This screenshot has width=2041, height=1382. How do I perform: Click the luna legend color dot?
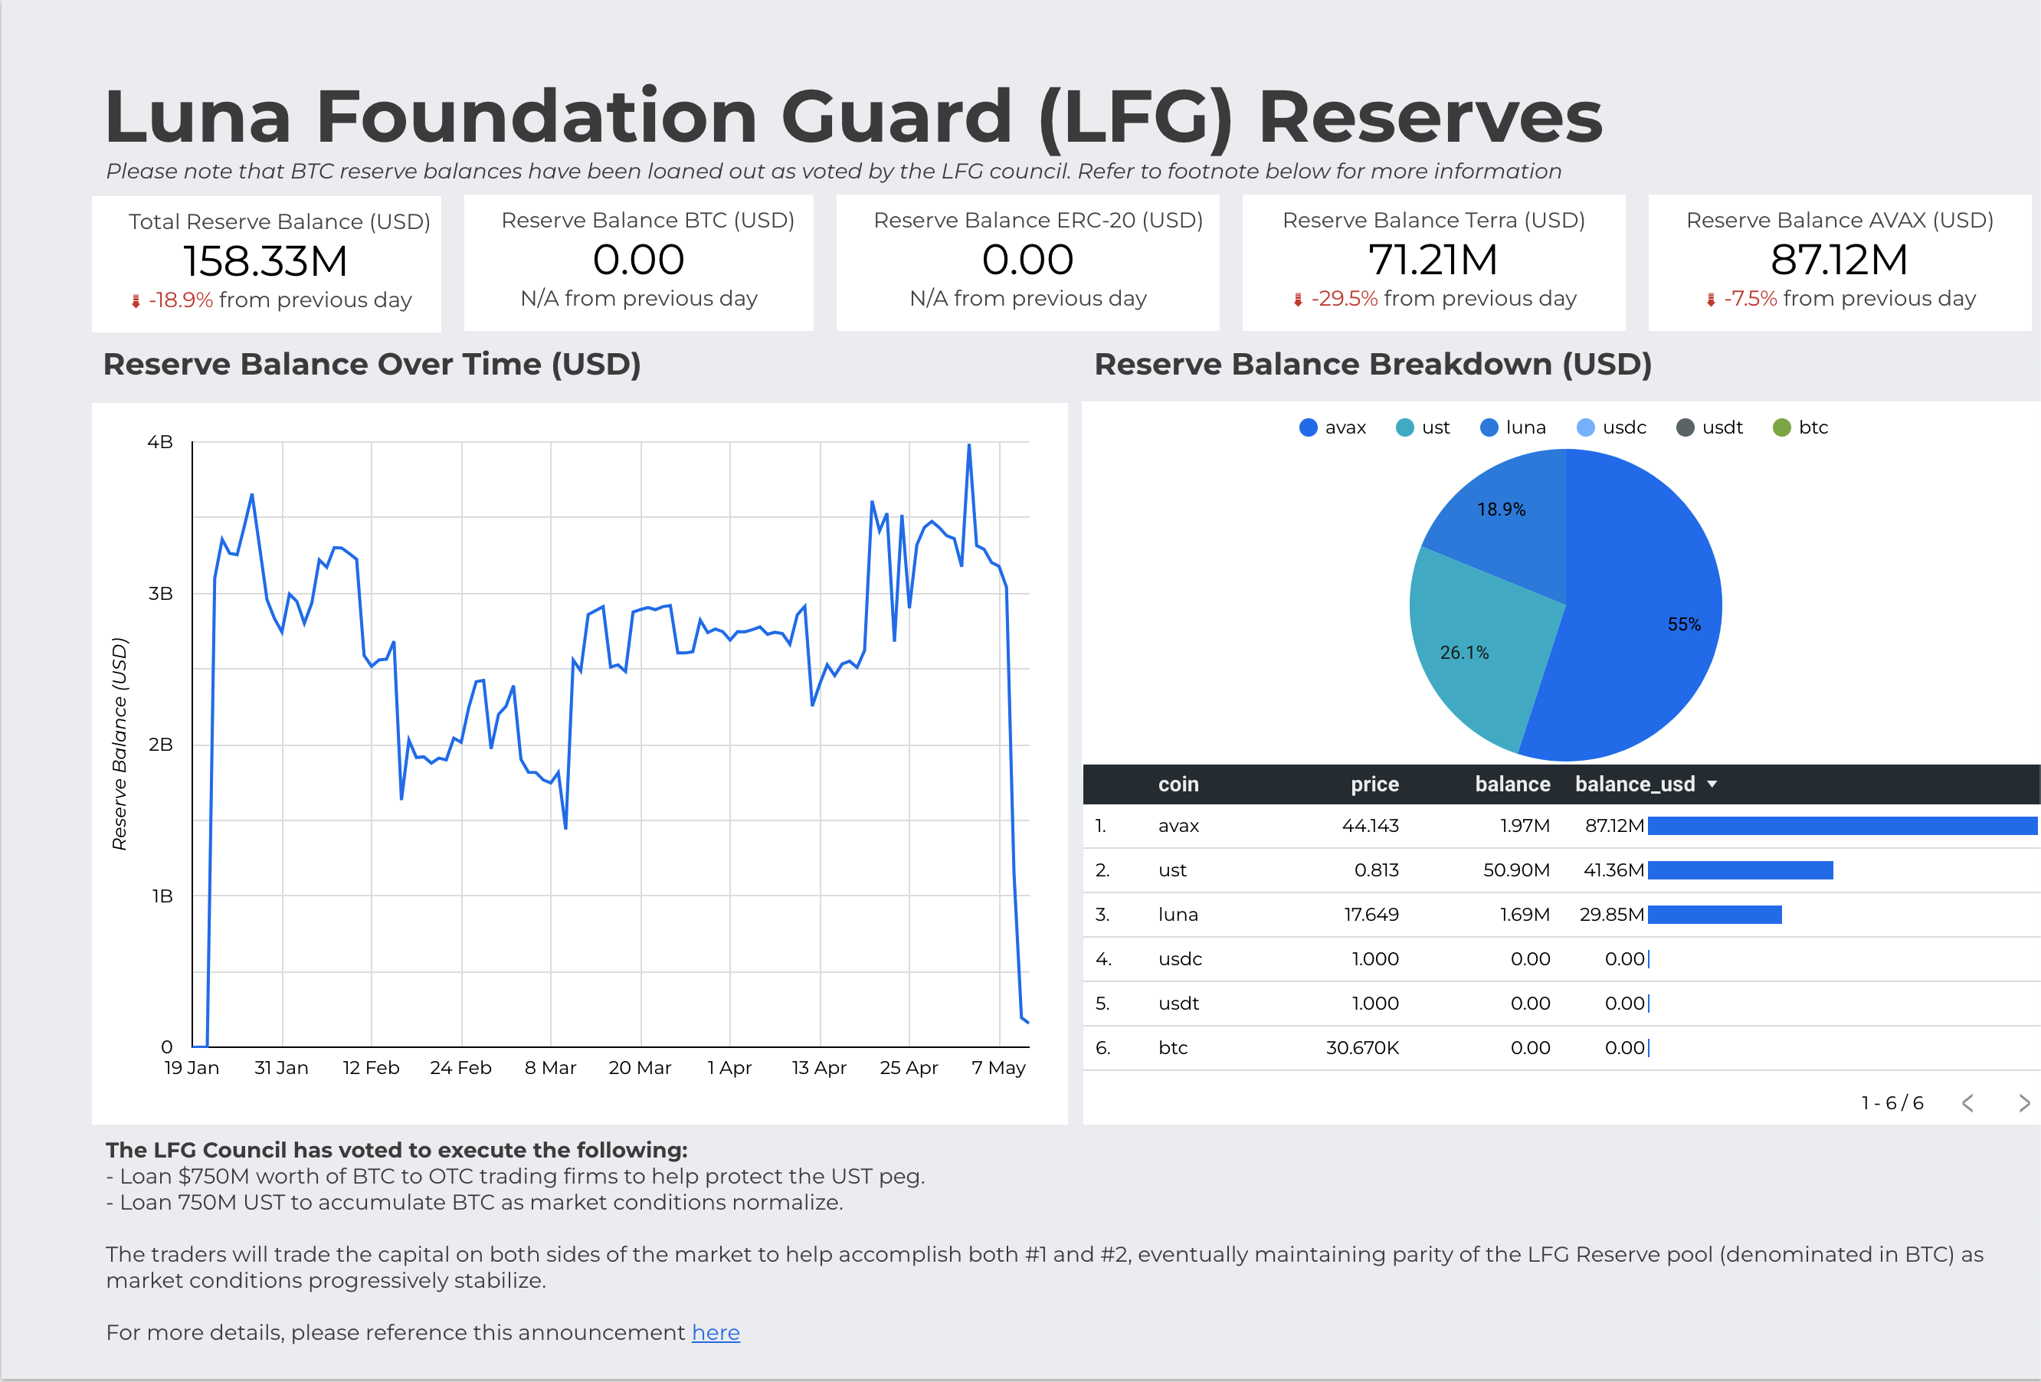click(x=1489, y=427)
